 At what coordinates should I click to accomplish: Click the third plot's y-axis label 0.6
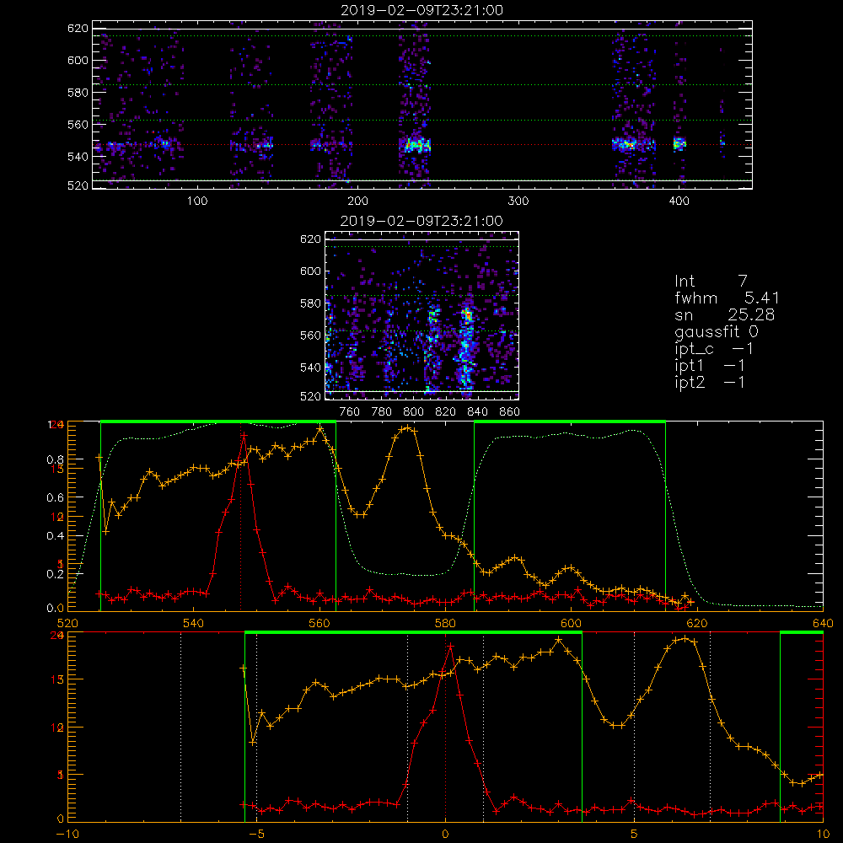[x=56, y=497]
